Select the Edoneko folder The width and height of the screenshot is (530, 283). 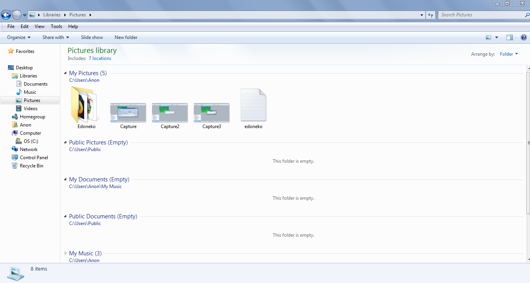(86, 108)
